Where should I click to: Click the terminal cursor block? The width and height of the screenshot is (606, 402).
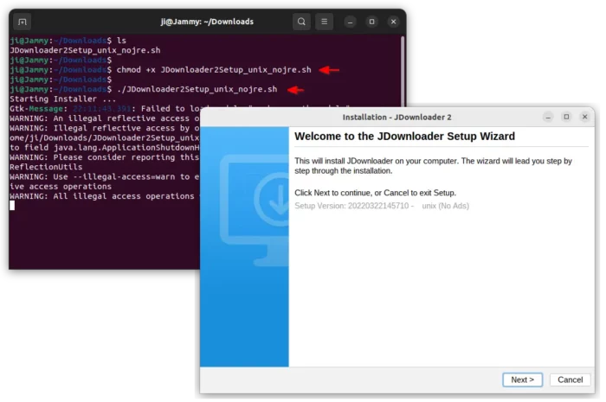12,206
